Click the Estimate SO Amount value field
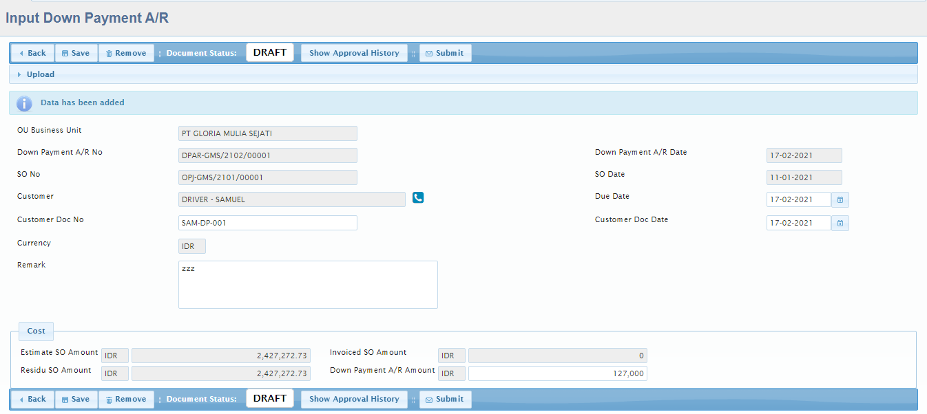 pos(221,356)
